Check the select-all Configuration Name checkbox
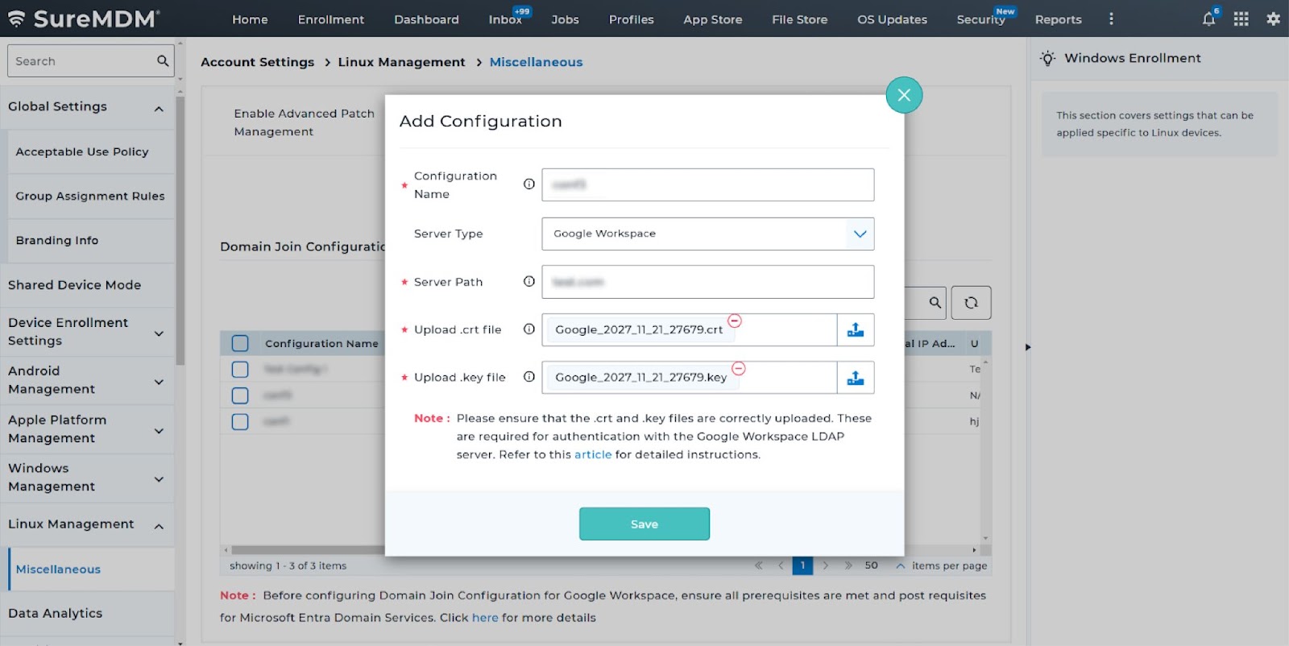Screen dimensions: 1289x646 [240, 343]
